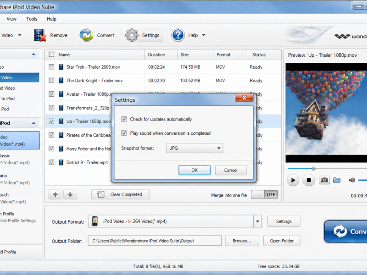The width and height of the screenshot is (367, 275).
Task: Click the Convert green arrows toolbar icon
Action: coord(86,35)
